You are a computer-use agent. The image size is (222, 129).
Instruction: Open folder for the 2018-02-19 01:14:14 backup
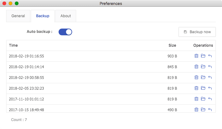[203, 67]
